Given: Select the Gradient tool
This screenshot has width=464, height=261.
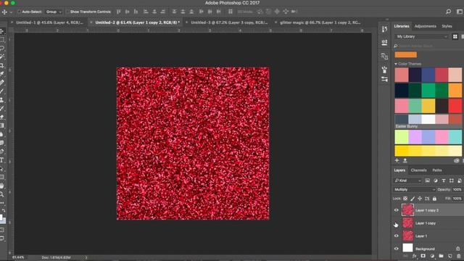Looking at the screenshot, I should [x=1, y=125].
